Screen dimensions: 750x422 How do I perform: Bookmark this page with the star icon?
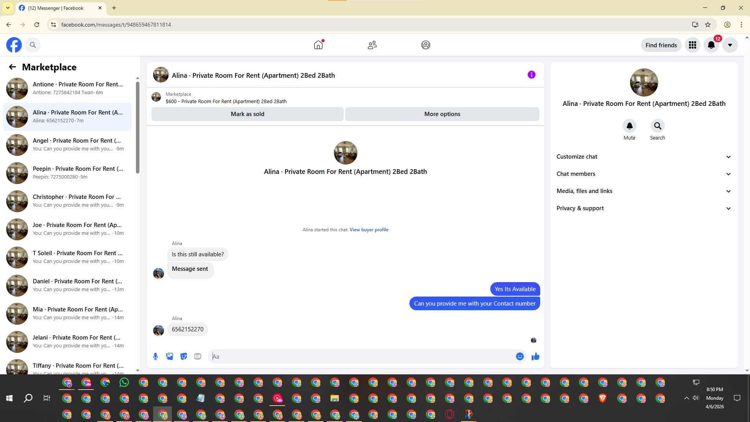tap(708, 25)
